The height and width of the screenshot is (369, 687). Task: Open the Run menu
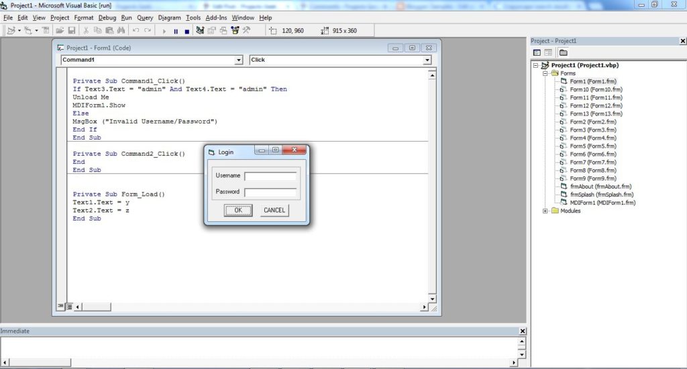pos(126,17)
